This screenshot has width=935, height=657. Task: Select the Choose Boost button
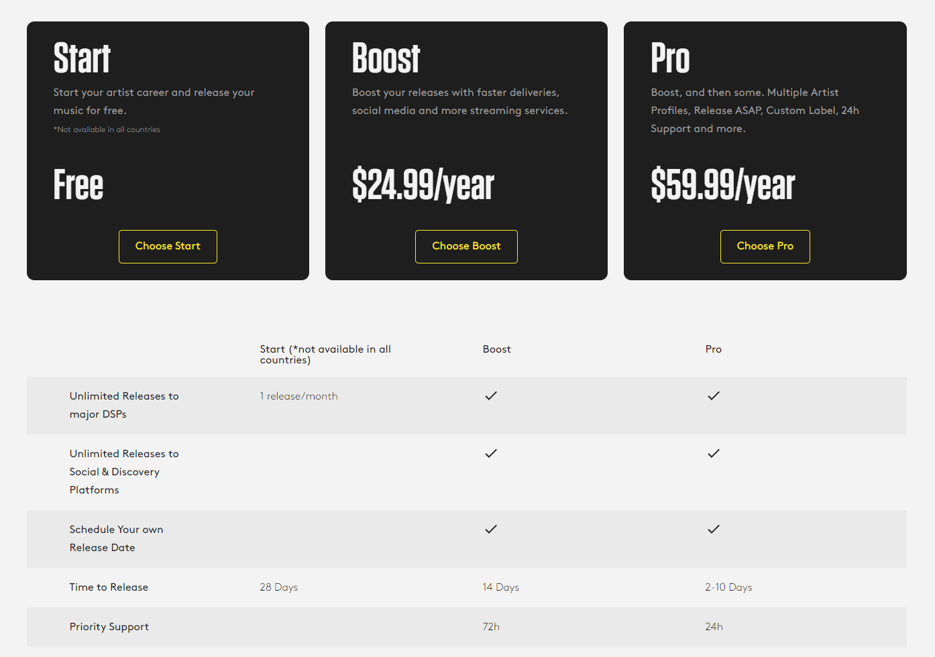click(x=466, y=247)
